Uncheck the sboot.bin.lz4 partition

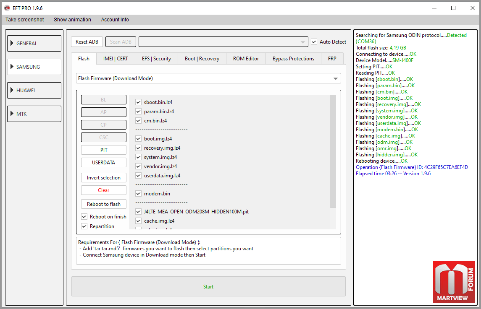click(x=138, y=102)
